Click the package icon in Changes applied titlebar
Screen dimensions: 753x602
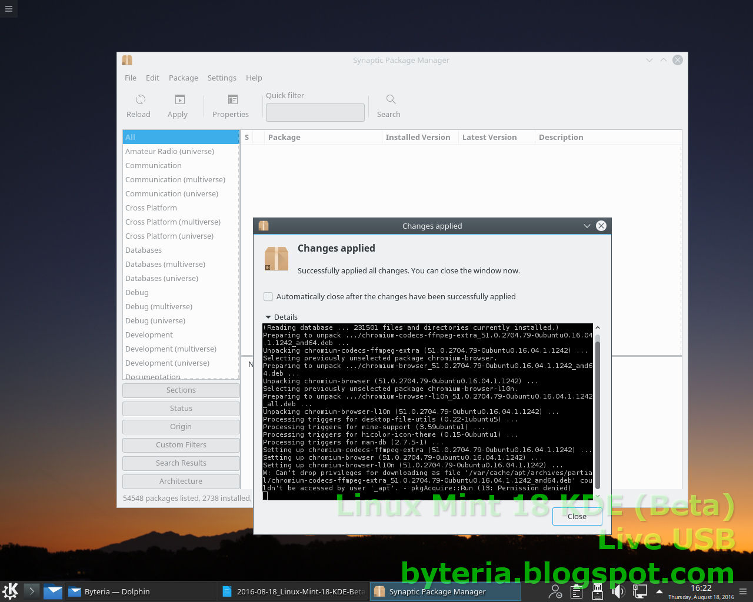click(264, 226)
